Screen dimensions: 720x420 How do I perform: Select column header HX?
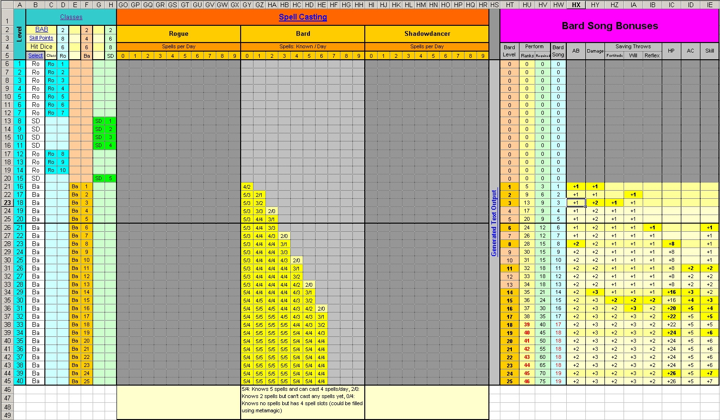[x=576, y=5]
